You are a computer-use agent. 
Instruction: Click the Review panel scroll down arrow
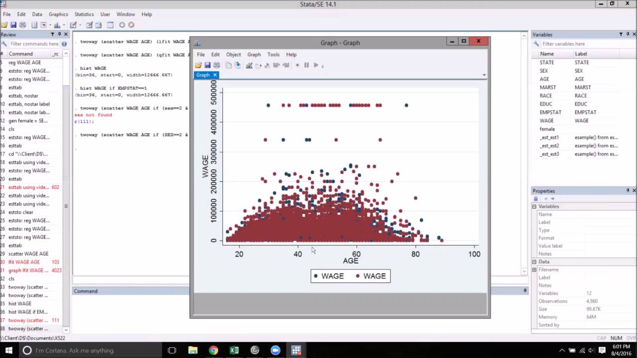66,330
